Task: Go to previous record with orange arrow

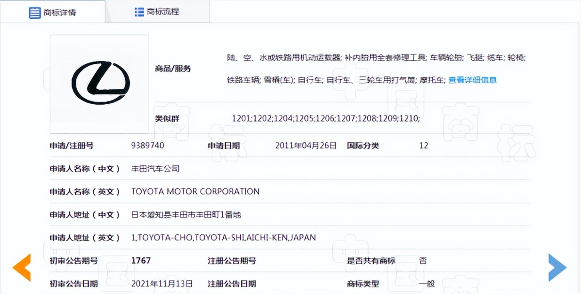Action: pyautogui.click(x=22, y=267)
